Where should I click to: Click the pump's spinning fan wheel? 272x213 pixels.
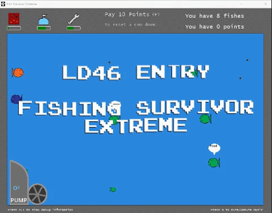click(x=38, y=194)
